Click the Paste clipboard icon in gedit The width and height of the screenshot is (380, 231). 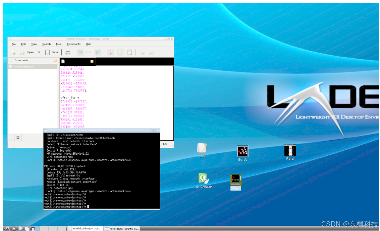(x=130, y=52)
